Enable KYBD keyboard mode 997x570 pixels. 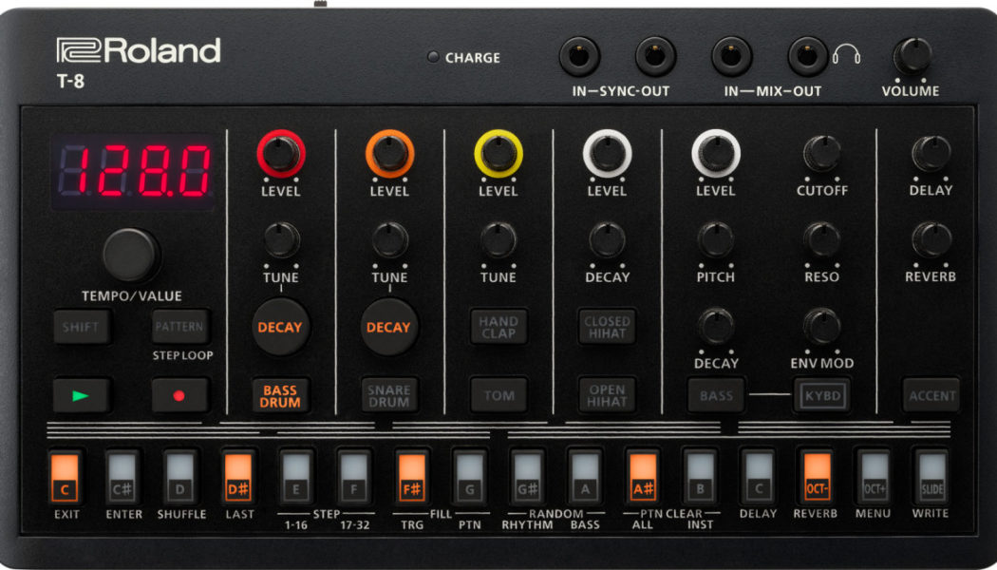820,395
